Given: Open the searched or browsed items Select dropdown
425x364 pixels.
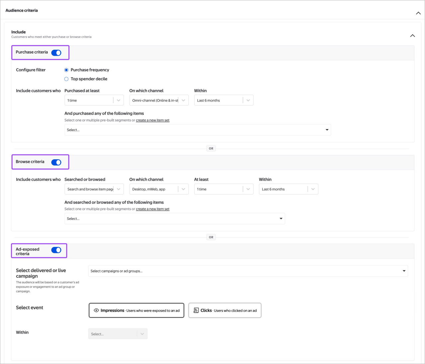Looking at the screenshot, I should click(x=175, y=219).
